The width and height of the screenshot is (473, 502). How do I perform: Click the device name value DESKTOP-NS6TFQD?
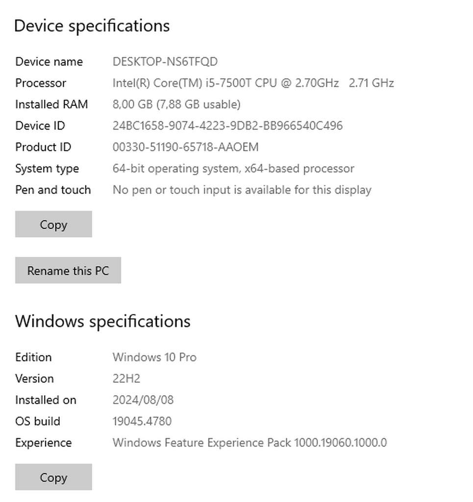click(x=165, y=62)
